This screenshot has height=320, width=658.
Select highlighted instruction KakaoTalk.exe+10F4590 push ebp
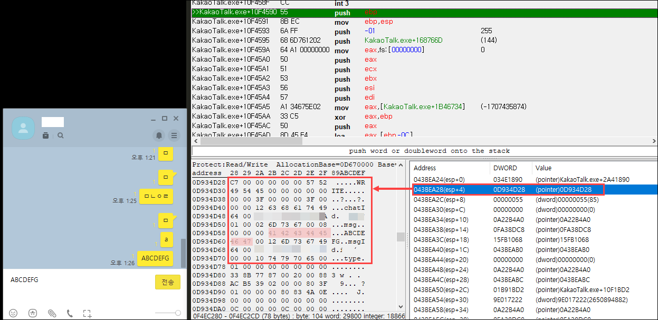[x=424, y=12]
